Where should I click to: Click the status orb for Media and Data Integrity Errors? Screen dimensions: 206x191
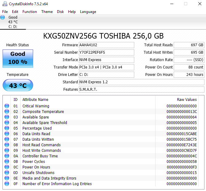7,178
